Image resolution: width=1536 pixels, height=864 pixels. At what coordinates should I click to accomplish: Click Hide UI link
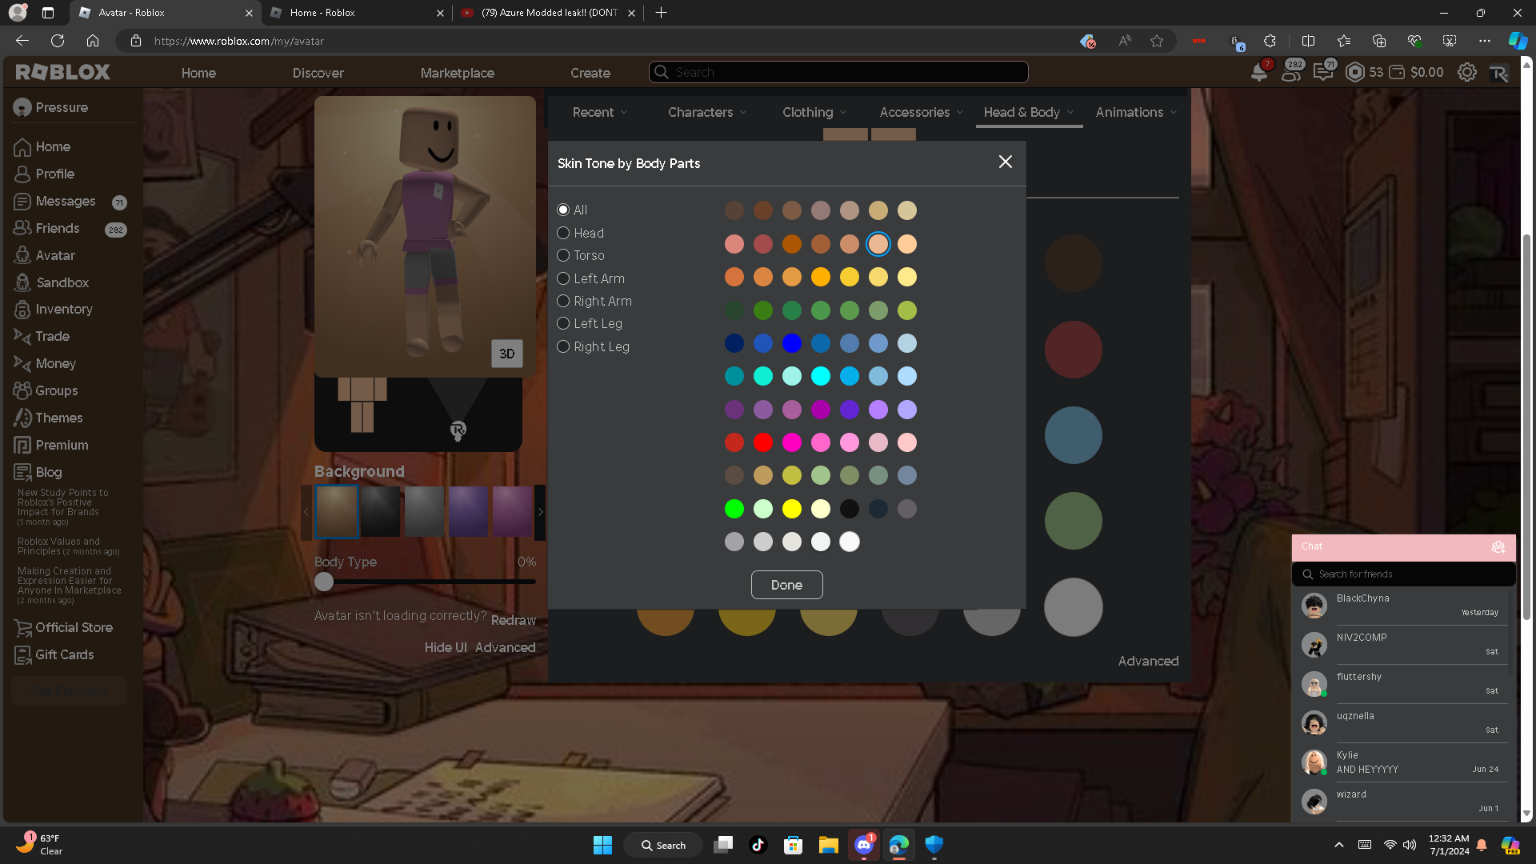point(446,648)
